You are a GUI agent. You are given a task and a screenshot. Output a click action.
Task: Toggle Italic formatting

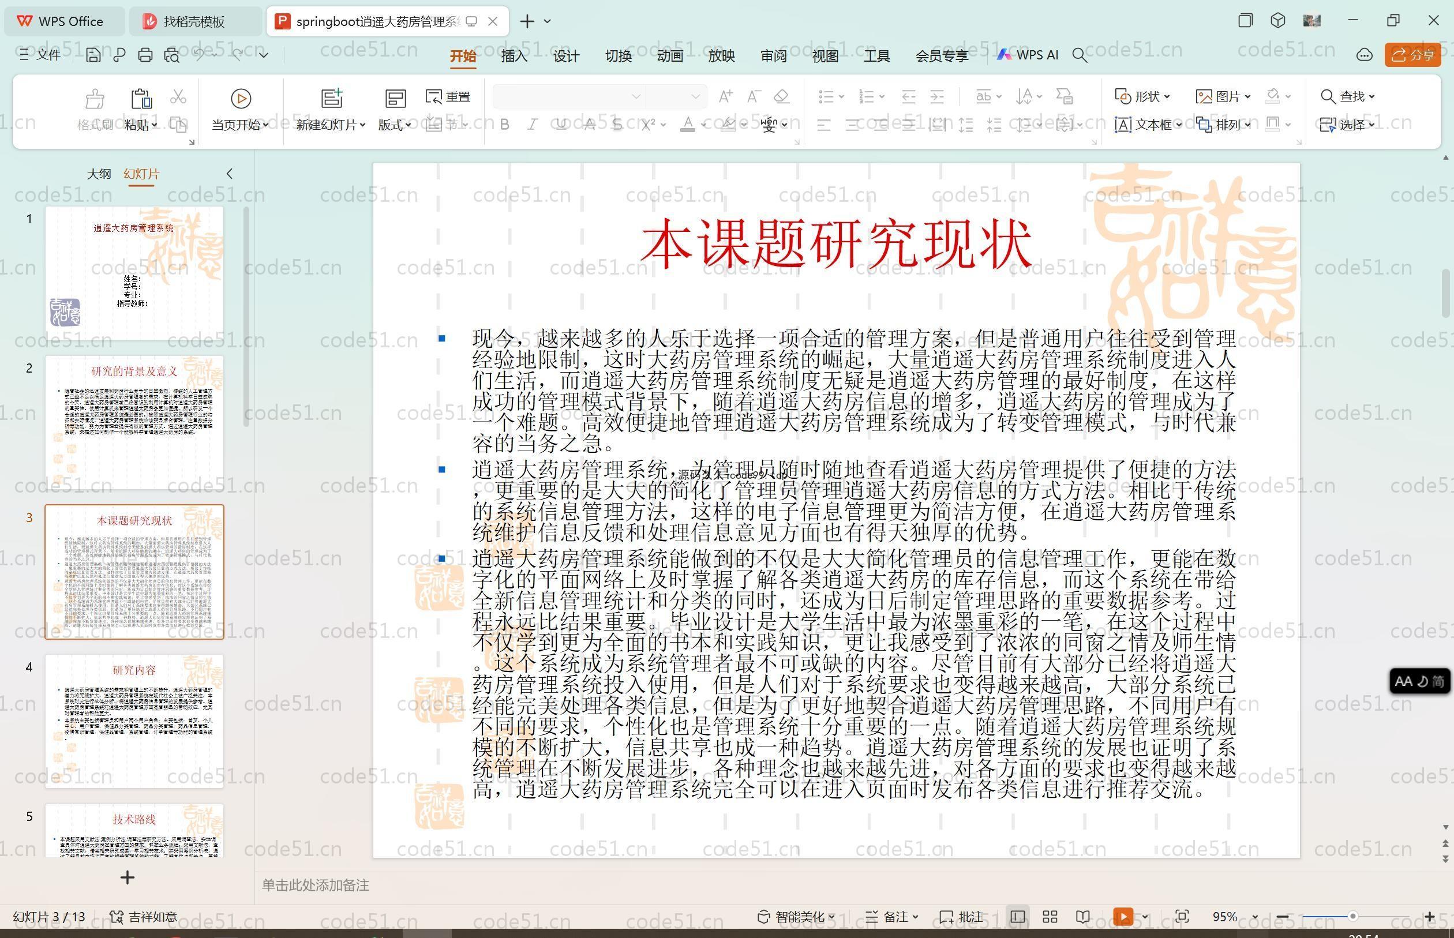tap(533, 125)
